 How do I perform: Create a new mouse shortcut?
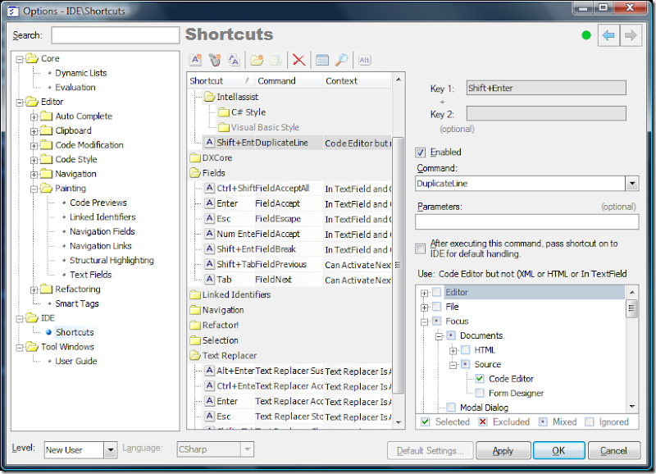pos(215,60)
